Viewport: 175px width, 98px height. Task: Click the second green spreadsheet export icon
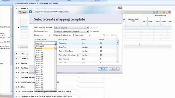point(157,12)
